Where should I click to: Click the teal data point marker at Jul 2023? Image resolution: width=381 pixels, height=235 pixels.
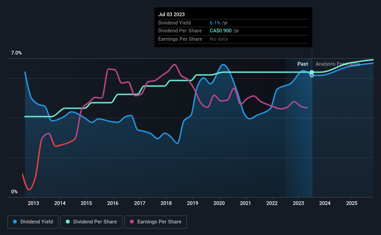[312, 72]
